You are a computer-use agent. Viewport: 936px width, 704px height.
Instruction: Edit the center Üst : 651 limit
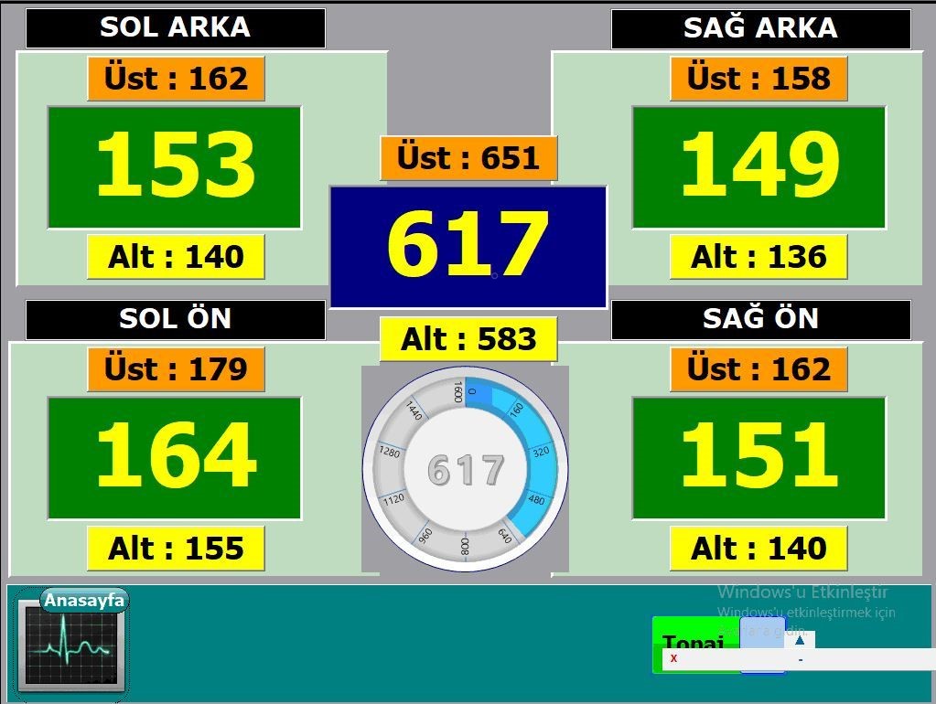pyautogui.click(x=468, y=158)
